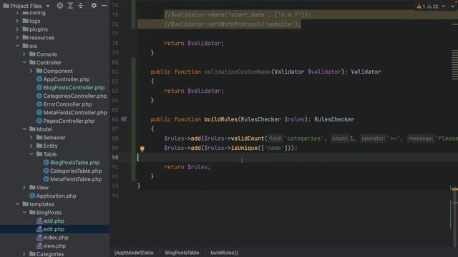Select CategoriesTable.php in tree
The image size is (458, 257).
76,171
